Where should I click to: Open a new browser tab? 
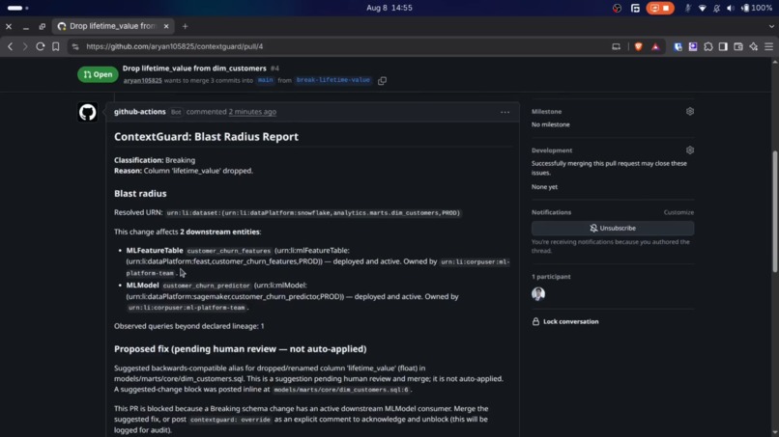(x=185, y=26)
